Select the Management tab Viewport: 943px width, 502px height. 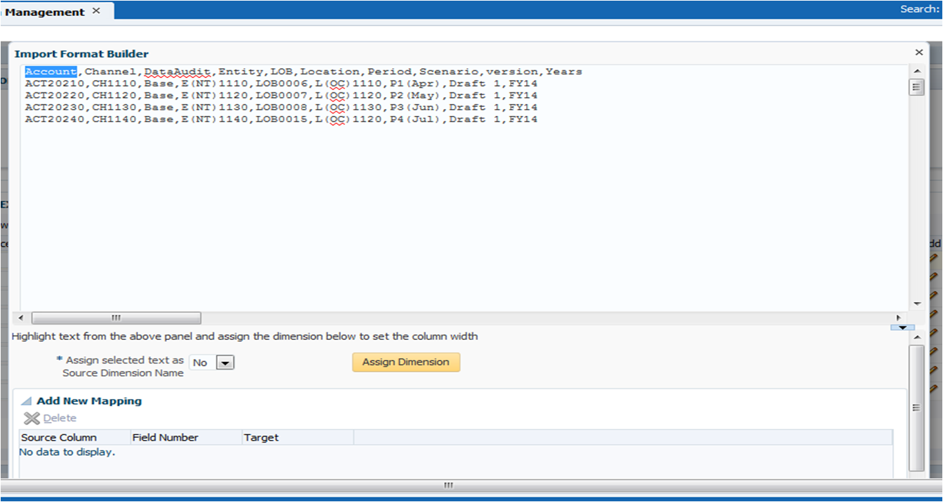coord(43,11)
